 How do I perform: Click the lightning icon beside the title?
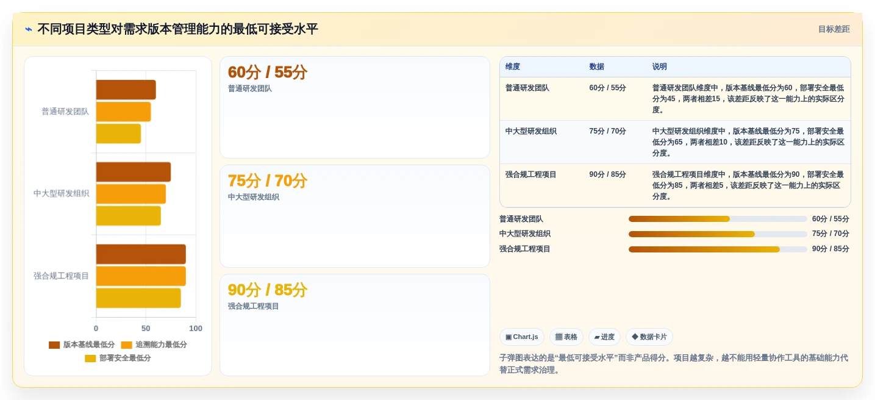29,29
